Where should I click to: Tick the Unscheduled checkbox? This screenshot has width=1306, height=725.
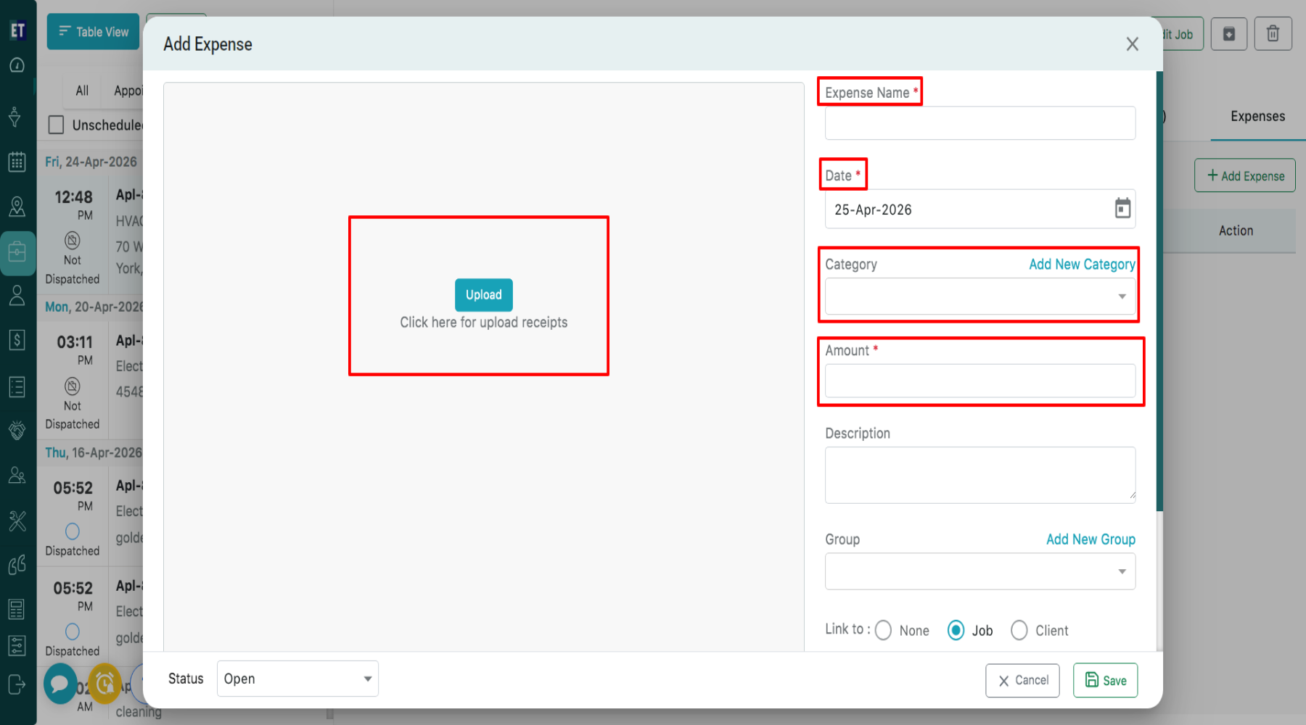(x=56, y=125)
